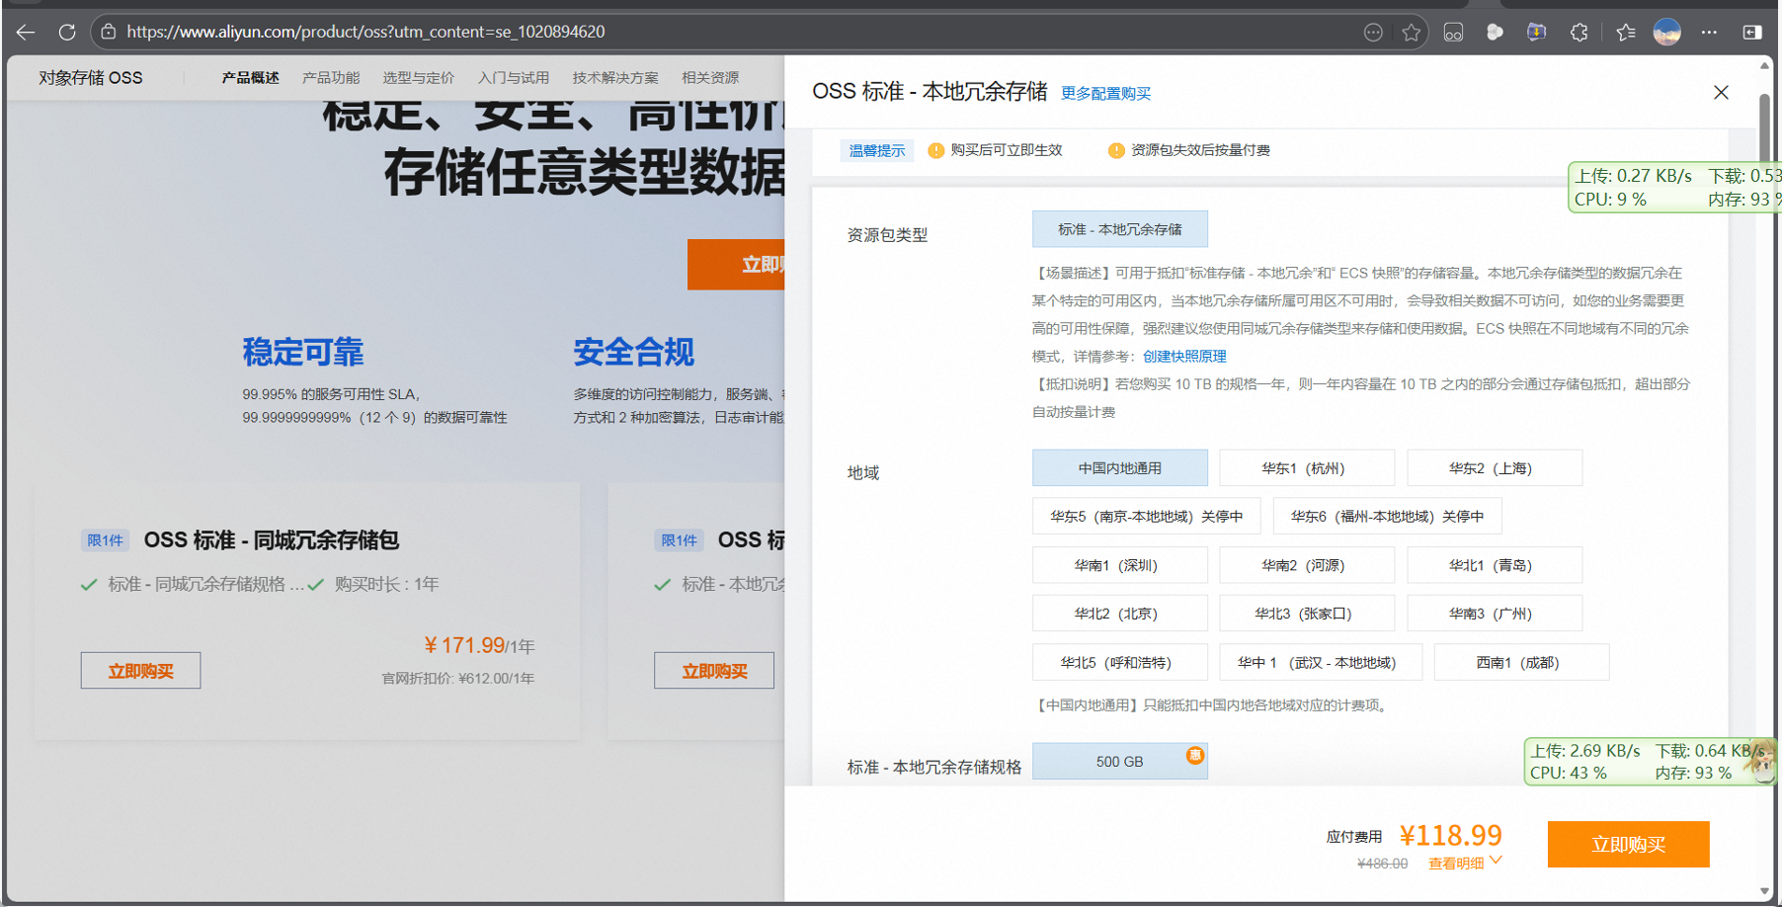Viewport: 1782px width, 907px height.
Task: Select region 华中1（武汉-本地地域）
Action: (x=1321, y=662)
